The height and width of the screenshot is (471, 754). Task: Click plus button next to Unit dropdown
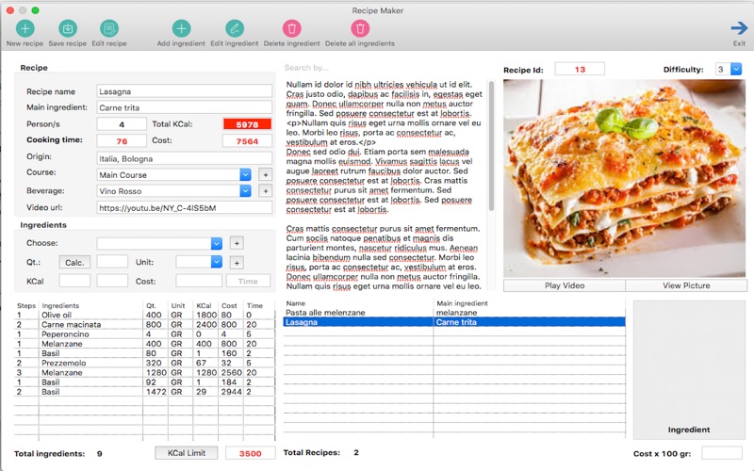[x=237, y=263]
